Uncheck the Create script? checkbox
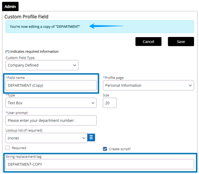 105,149
